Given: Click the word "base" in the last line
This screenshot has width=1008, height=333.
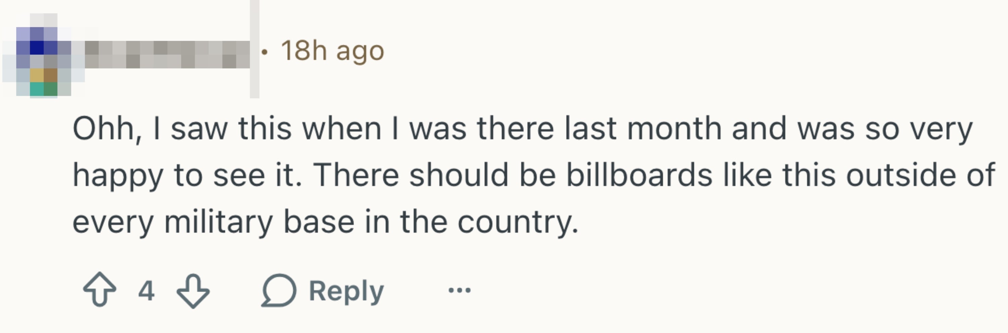Looking at the screenshot, I should 319,222.
